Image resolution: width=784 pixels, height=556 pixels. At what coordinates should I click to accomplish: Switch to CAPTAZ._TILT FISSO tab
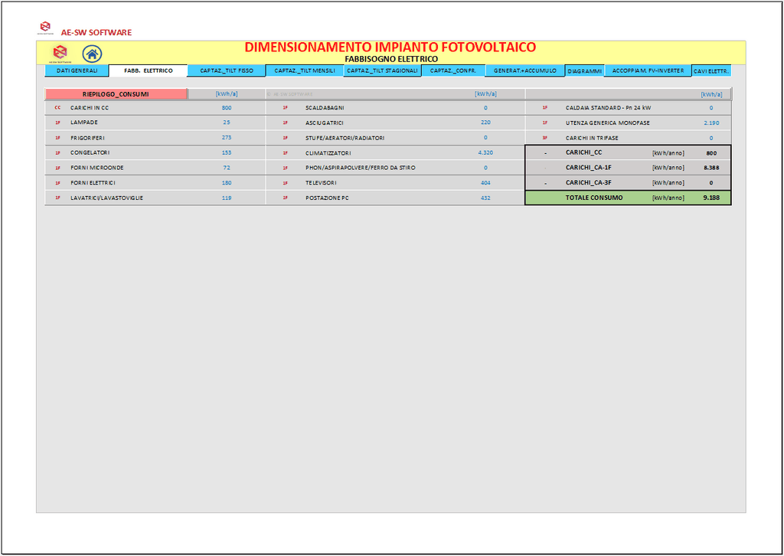click(227, 70)
